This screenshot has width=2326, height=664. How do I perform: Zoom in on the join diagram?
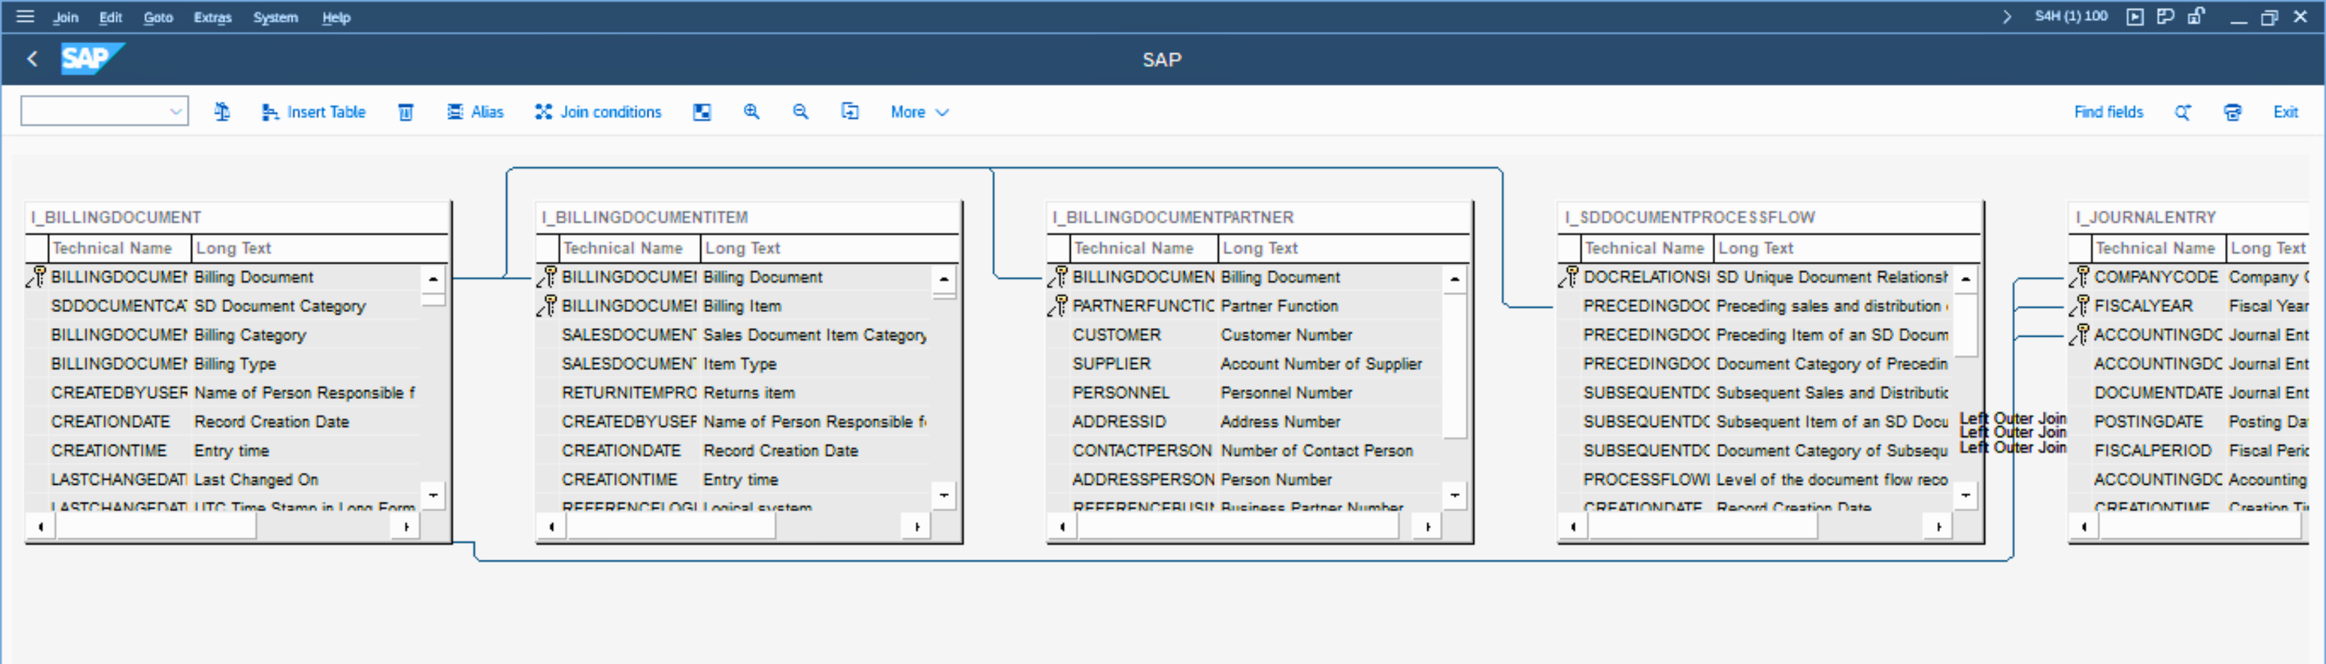click(x=751, y=112)
